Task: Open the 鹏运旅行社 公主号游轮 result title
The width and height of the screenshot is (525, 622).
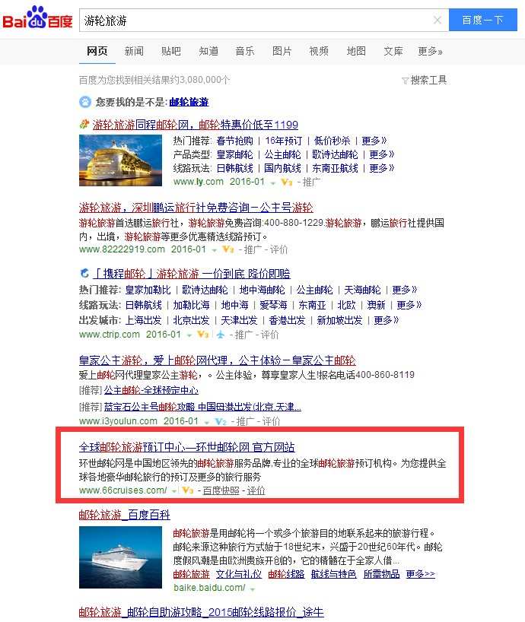Action: click(196, 208)
